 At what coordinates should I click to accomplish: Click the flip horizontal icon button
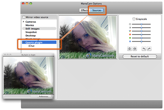pyautogui.click(x=135, y=49)
